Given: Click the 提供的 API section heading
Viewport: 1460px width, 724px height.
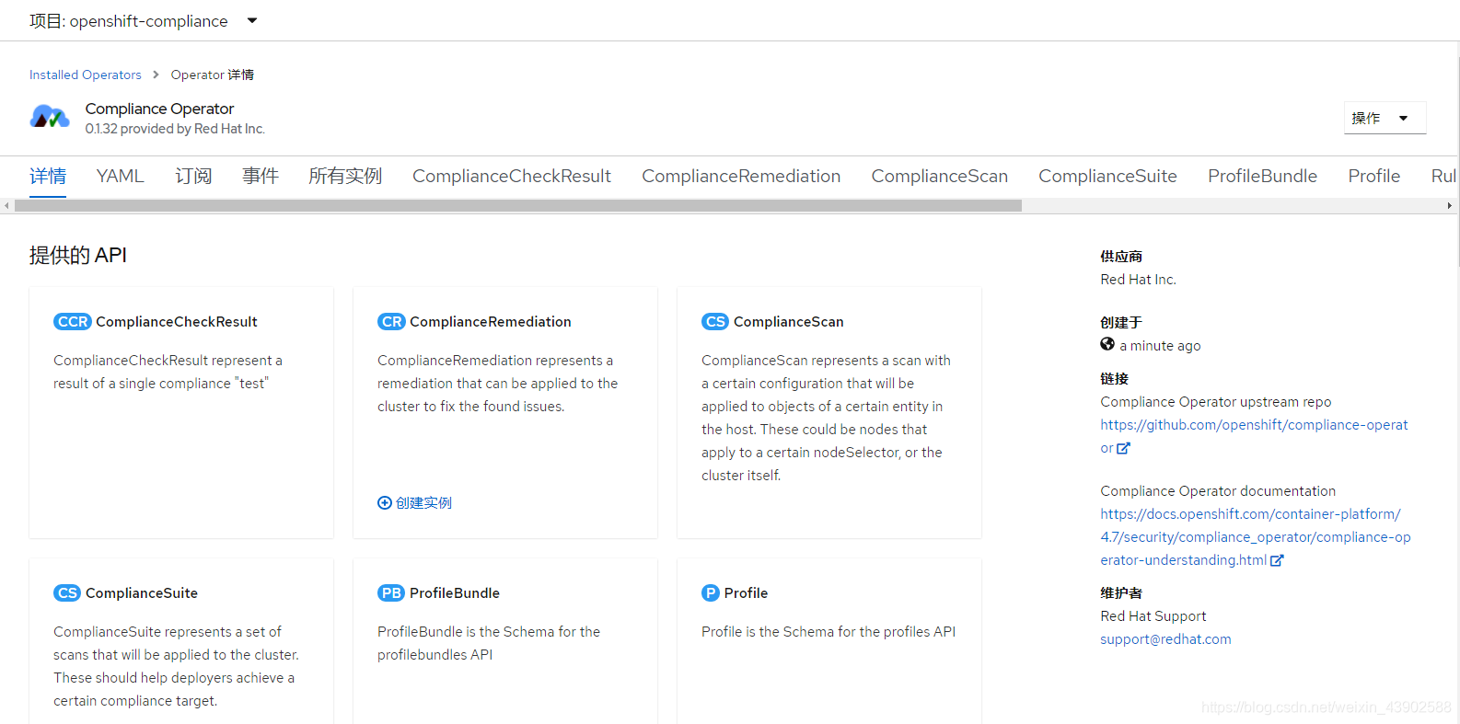Looking at the screenshot, I should point(78,255).
